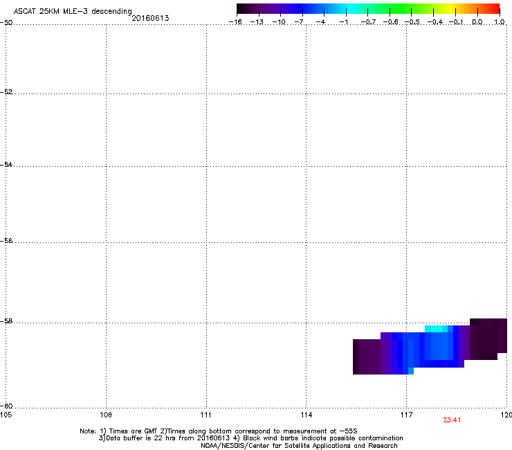Viewport: 512px width, 450px height.
Task: Click colorbar label -0.1
Action: point(456,22)
